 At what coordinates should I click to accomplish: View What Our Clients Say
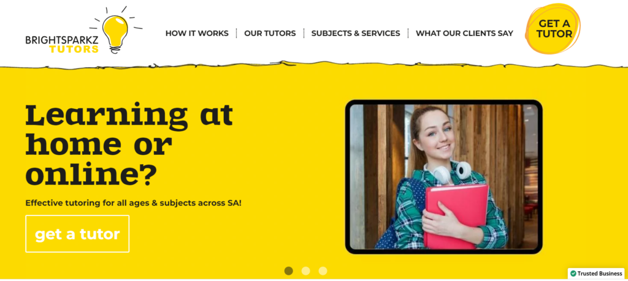pyautogui.click(x=464, y=33)
